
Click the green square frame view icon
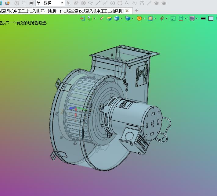coord(173,18)
